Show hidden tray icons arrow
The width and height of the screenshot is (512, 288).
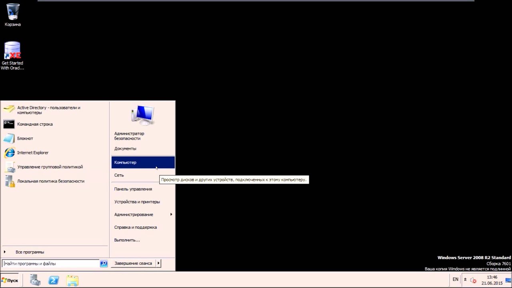pyautogui.click(x=465, y=280)
